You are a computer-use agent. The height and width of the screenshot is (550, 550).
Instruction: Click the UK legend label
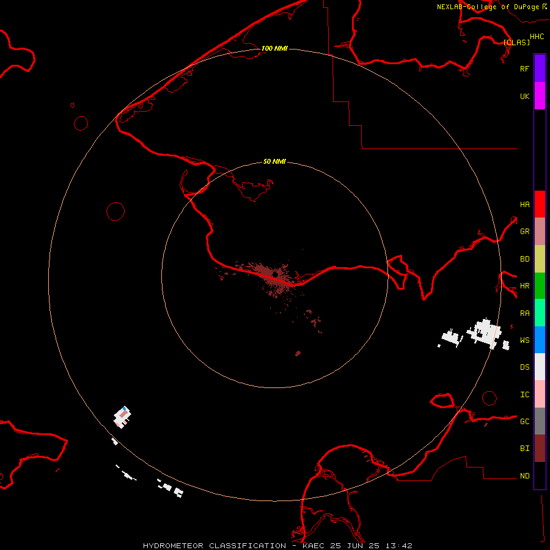tap(524, 96)
